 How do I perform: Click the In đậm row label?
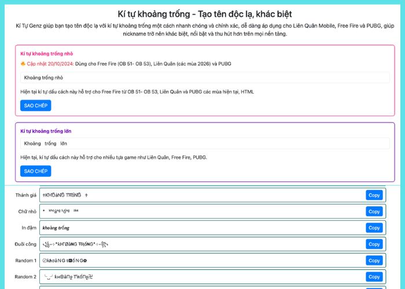pyautogui.click(x=29, y=228)
